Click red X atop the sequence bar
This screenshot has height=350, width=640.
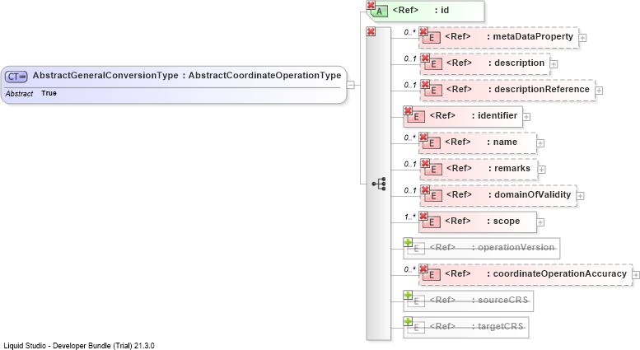(371, 31)
